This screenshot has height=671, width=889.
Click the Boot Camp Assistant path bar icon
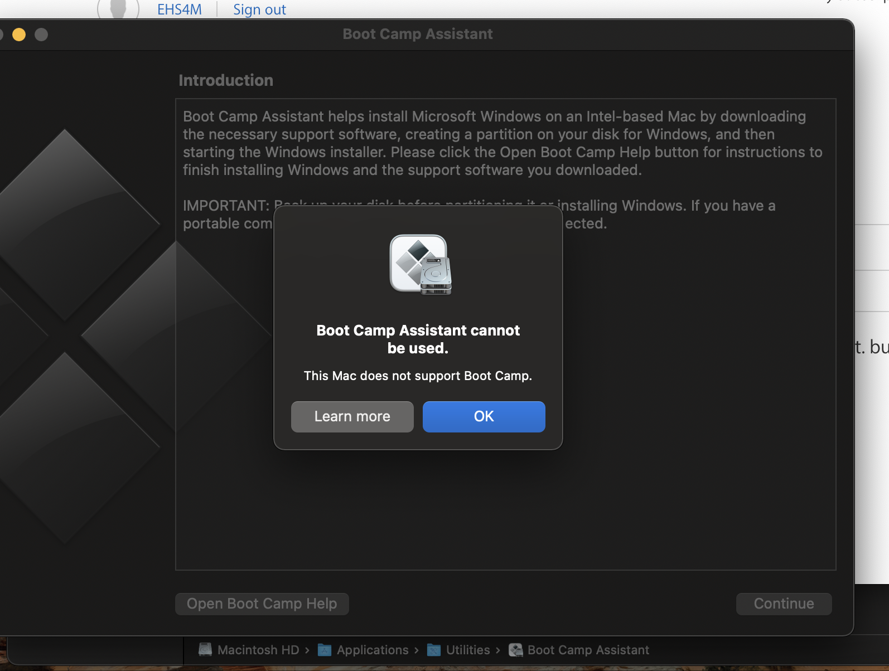pyautogui.click(x=516, y=650)
